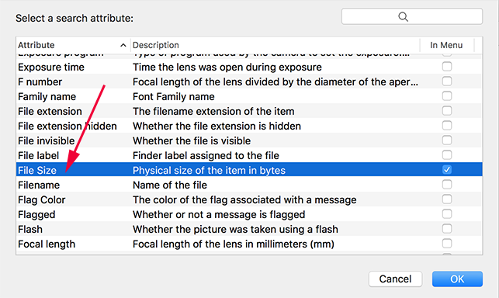Image resolution: width=499 pixels, height=298 pixels.
Task: Enable In Menu for Flagged
Action: (447, 214)
